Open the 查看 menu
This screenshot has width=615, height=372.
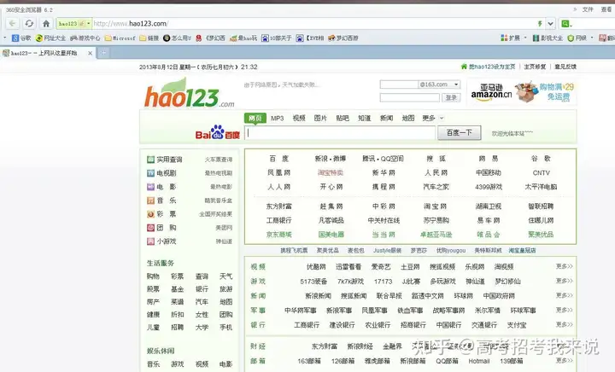click(x=606, y=9)
